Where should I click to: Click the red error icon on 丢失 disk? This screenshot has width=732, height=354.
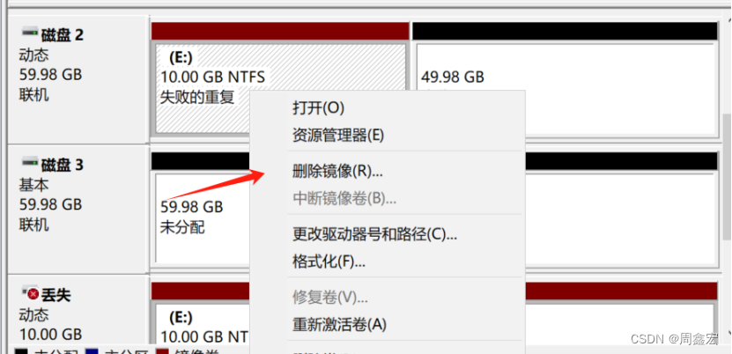click(32, 293)
